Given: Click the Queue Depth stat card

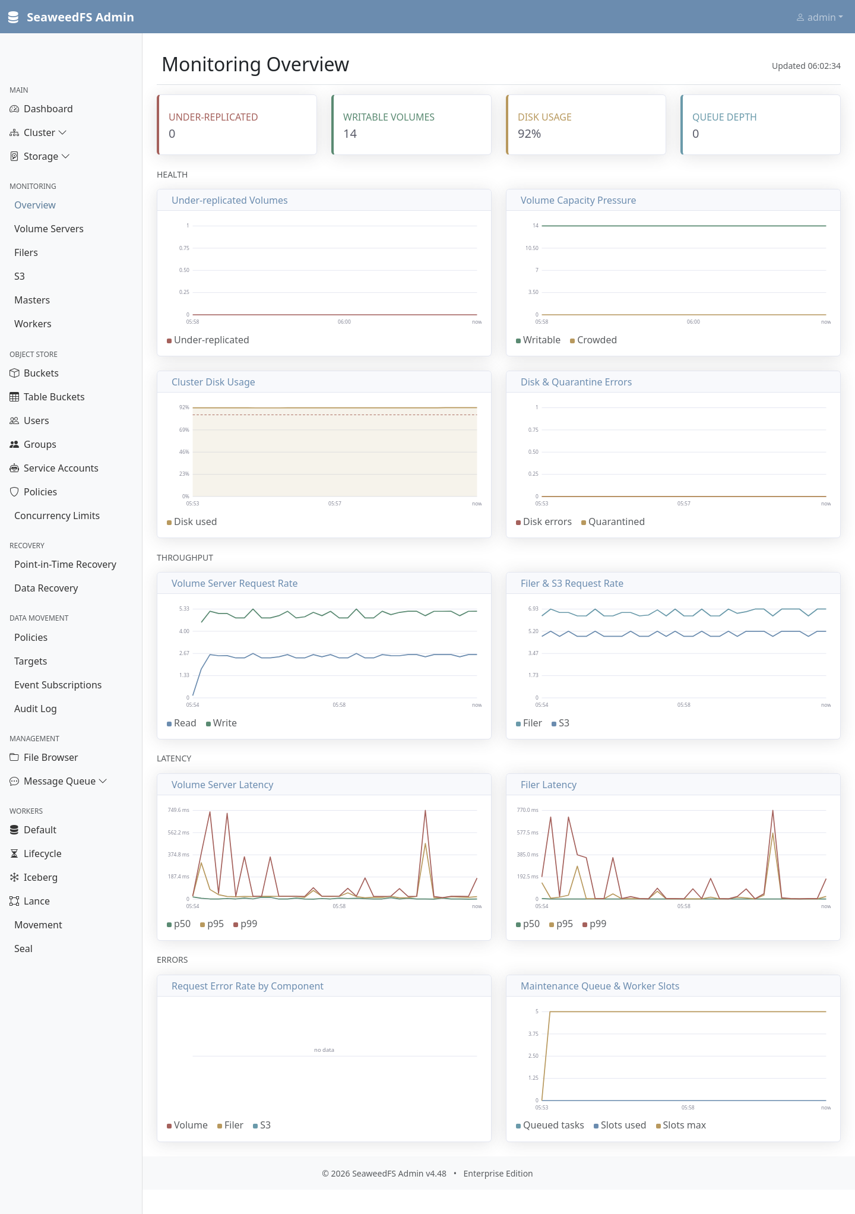Looking at the screenshot, I should [761, 125].
